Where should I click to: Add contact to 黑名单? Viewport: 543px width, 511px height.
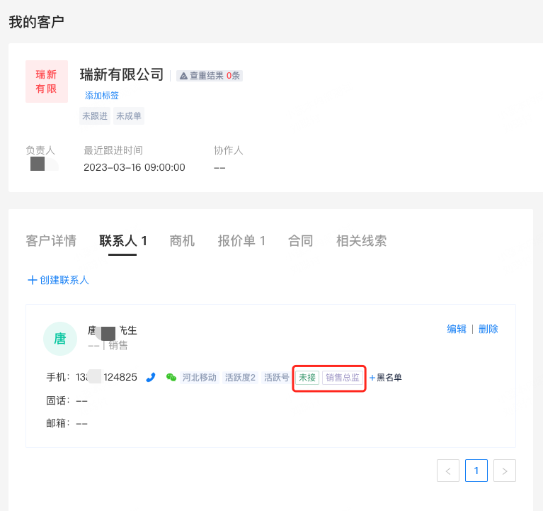click(385, 377)
